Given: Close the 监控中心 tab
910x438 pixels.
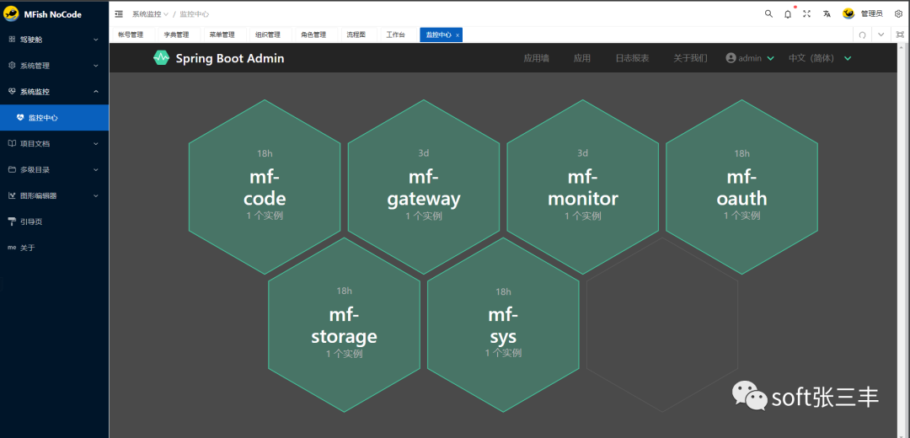Looking at the screenshot, I should tap(458, 35).
